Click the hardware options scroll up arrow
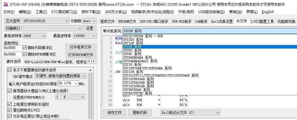This screenshot has height=120, width=297. (x=90, y=70)
